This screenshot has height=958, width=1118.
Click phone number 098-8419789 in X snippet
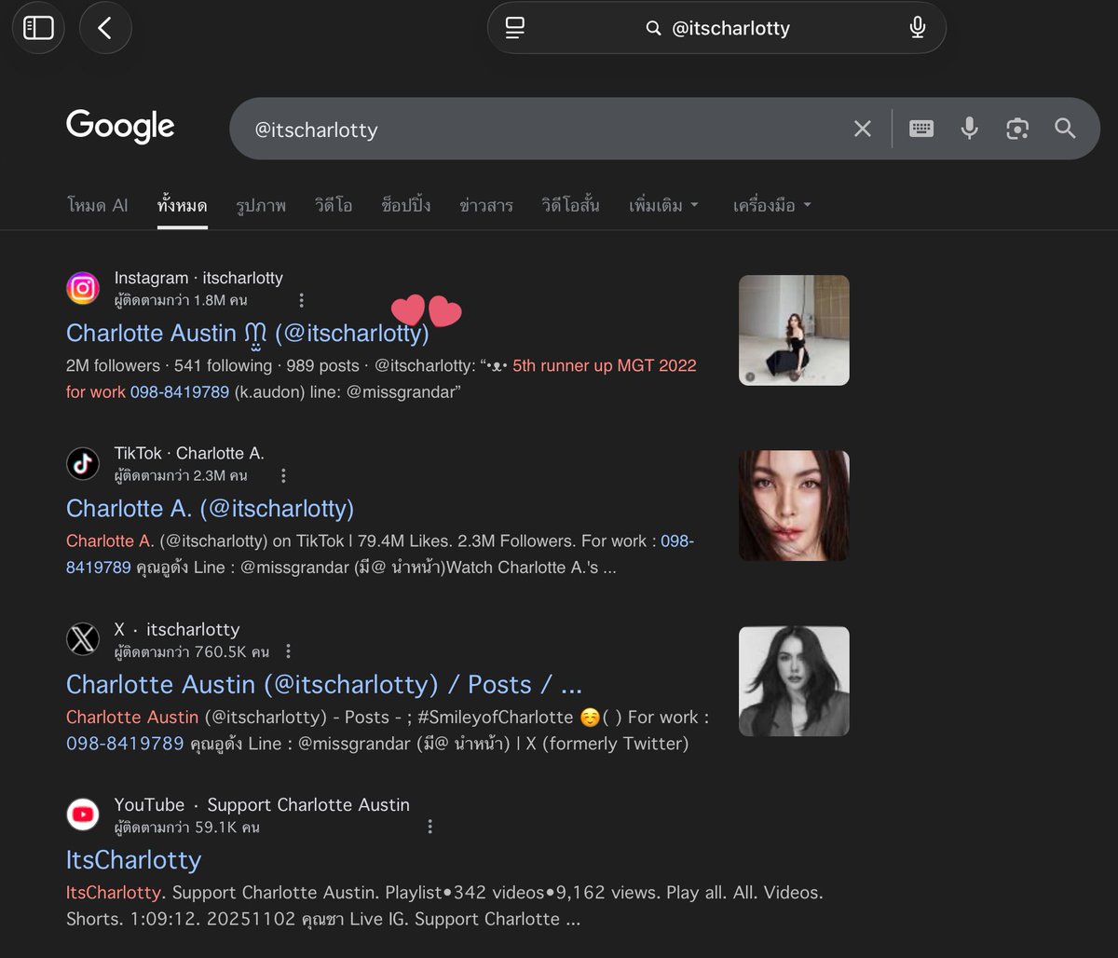point(125,744)
